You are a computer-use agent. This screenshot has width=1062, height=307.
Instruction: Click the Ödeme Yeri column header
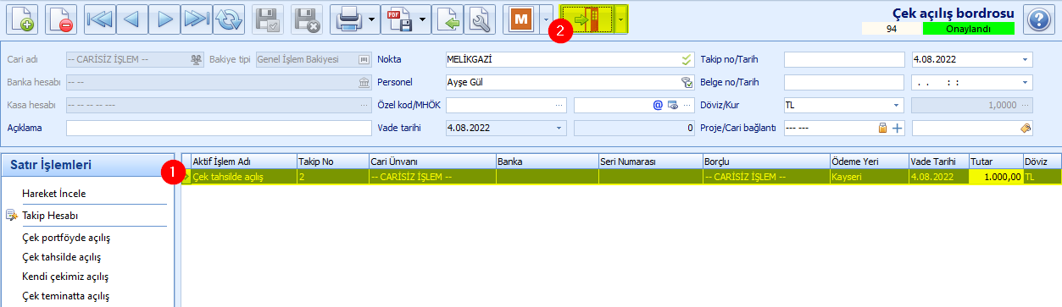coord(869,161)
